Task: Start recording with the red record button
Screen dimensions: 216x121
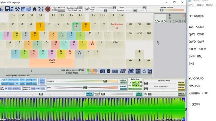Action: click(48, 9)
